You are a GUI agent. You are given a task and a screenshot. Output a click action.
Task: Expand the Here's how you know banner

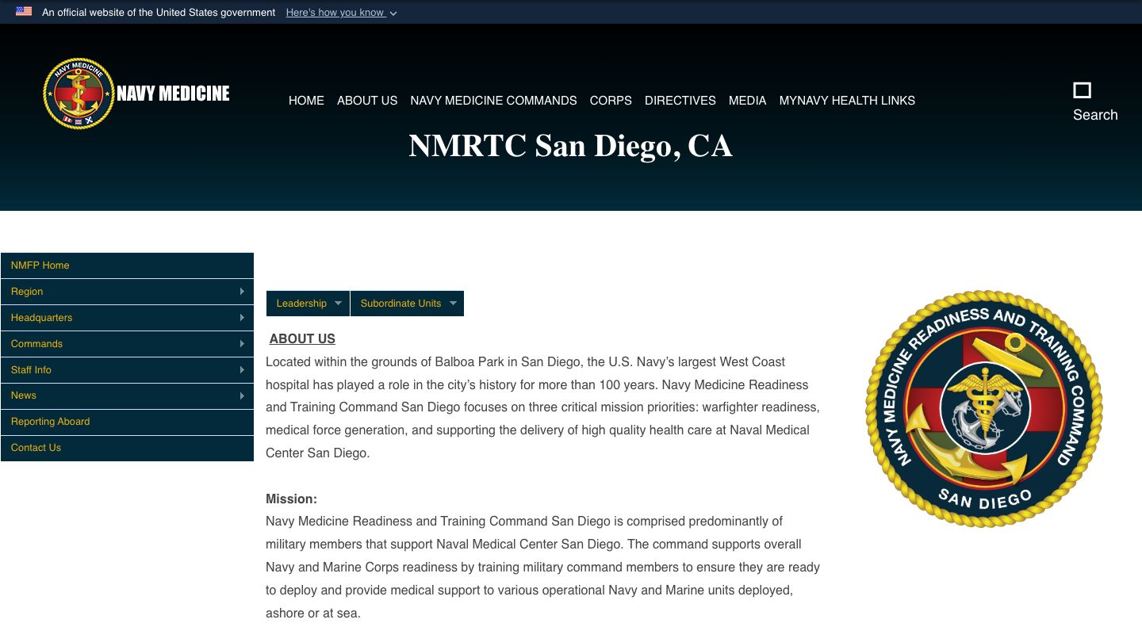(341, 12)
